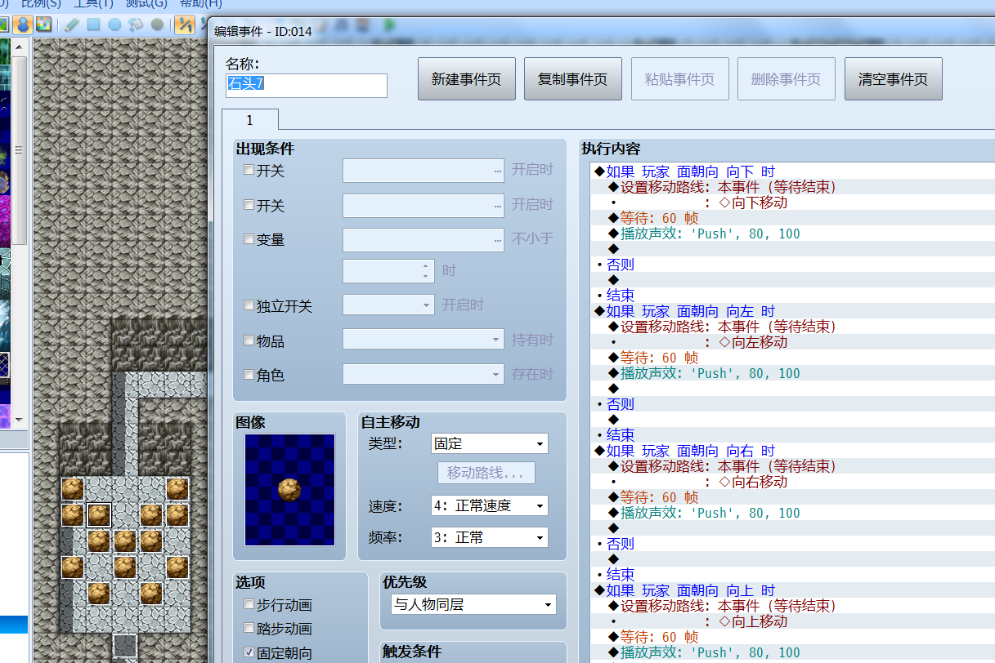Toggle 踏步动画 option checkbox
The height and width of the screenshot is (663, 995).
(x=249, y=629)
